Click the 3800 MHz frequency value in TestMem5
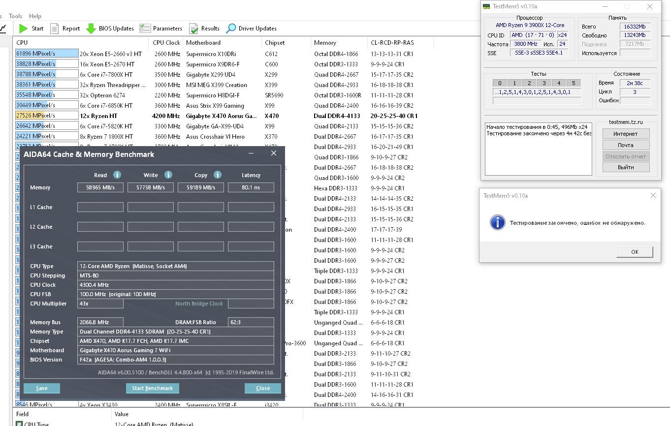Screen dimensions: 670x426 click(525, 44)
